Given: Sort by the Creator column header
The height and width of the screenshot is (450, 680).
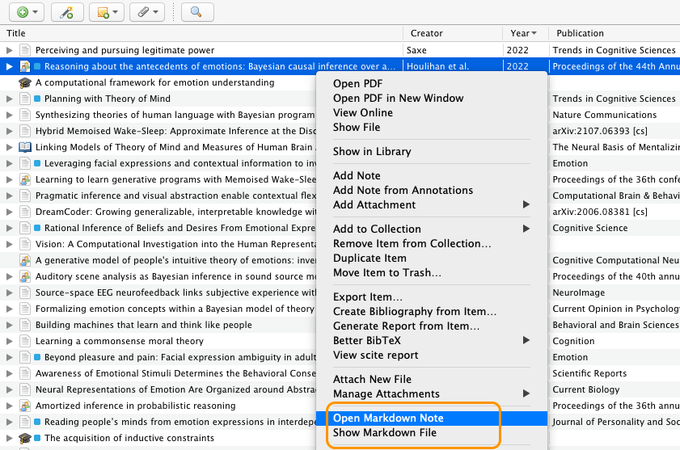Looking at the screenshot, I should tap(453, 33).
